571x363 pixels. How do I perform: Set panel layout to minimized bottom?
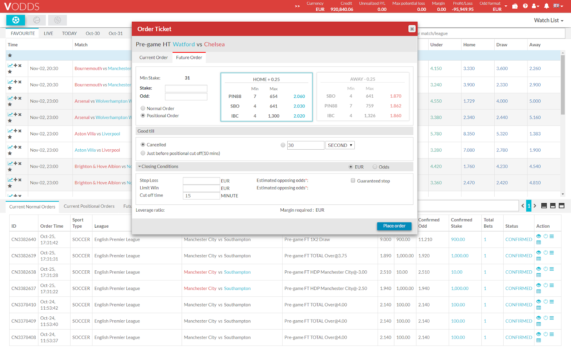point(544,206)
